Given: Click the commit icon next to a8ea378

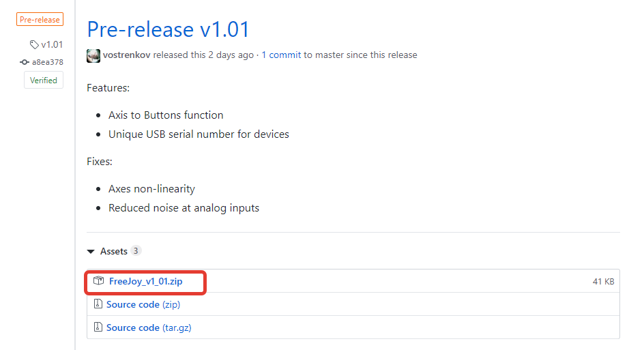Looking at the screenshot, I should point(25,62).
